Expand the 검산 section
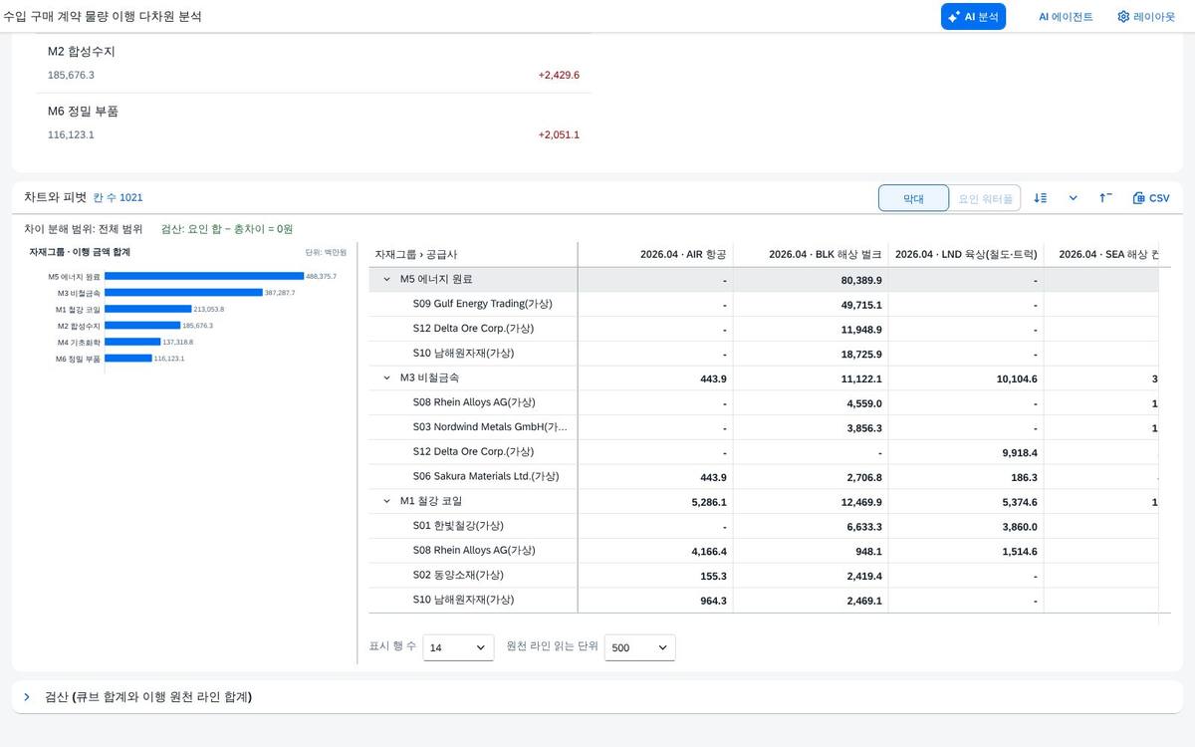Viewport: 1195px width, 747px height. tap(27, 697)
